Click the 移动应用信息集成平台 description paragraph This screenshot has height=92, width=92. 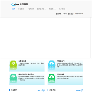tap(31, 78)
